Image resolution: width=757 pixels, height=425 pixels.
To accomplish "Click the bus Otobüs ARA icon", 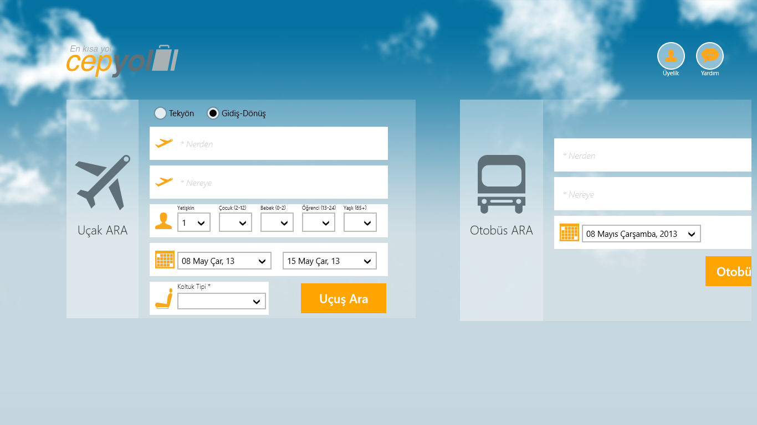I will coord(502,184).
